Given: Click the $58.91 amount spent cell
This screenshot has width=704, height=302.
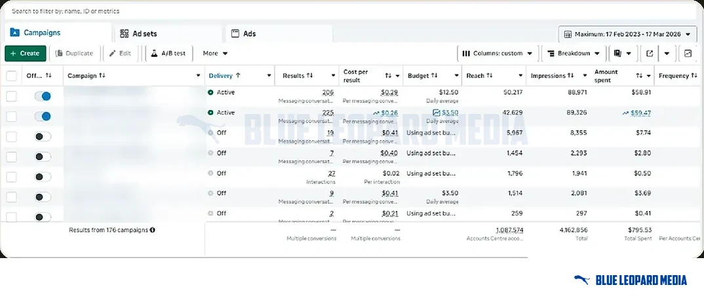Looking at the screenshot, I should point(640,92).
